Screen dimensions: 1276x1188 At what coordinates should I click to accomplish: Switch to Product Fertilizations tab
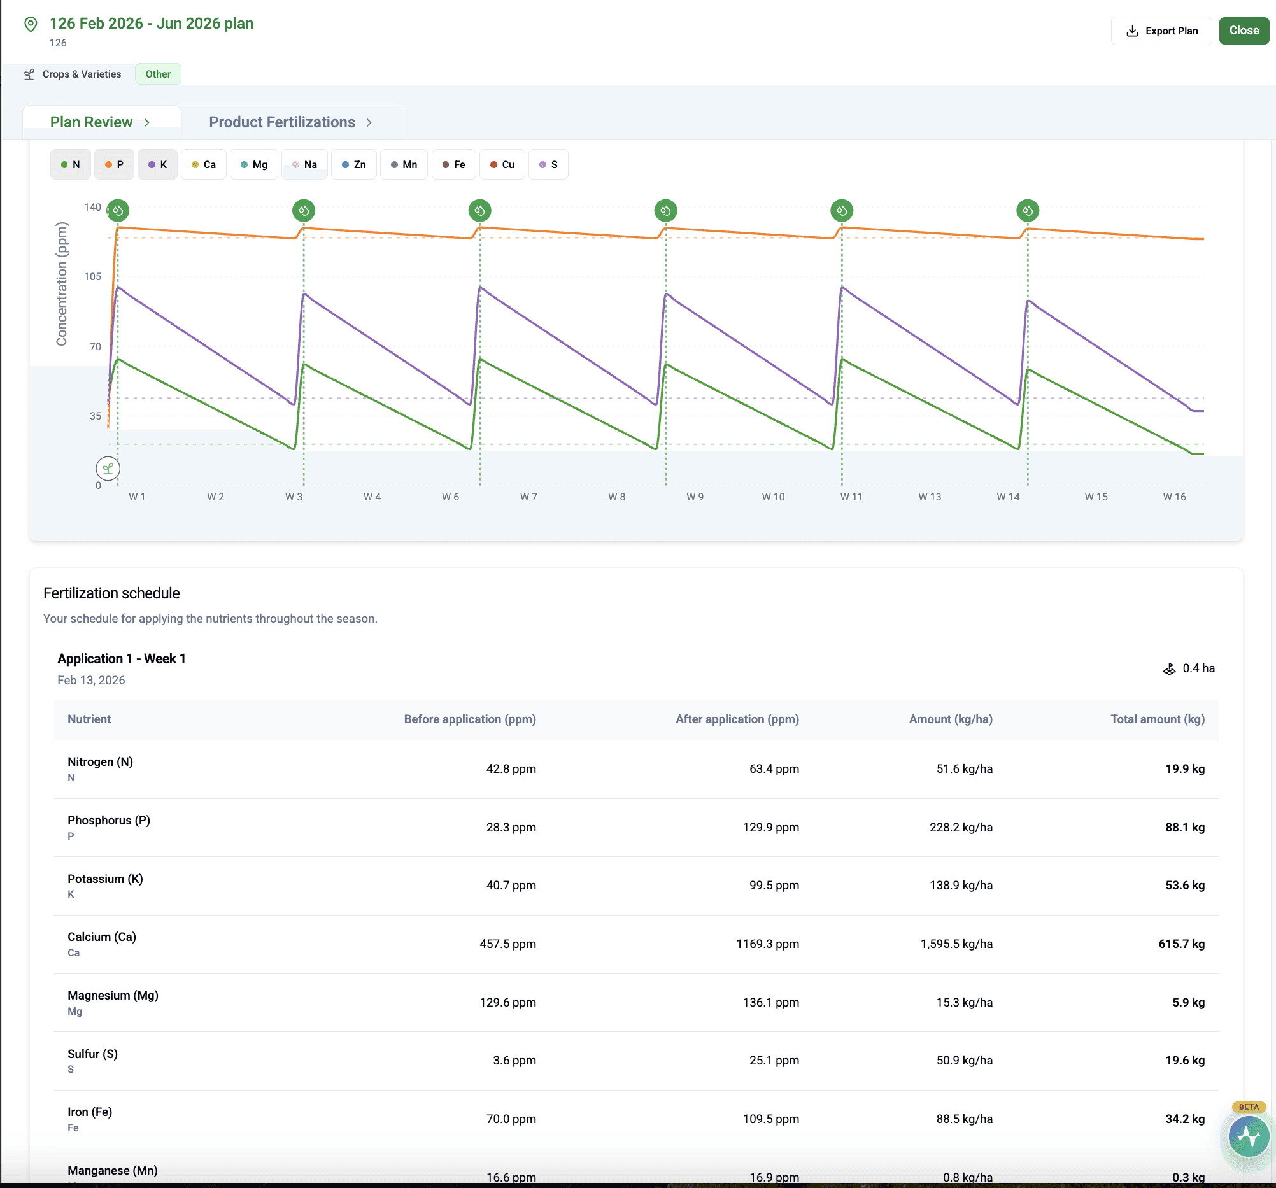[x=282, y=122]
